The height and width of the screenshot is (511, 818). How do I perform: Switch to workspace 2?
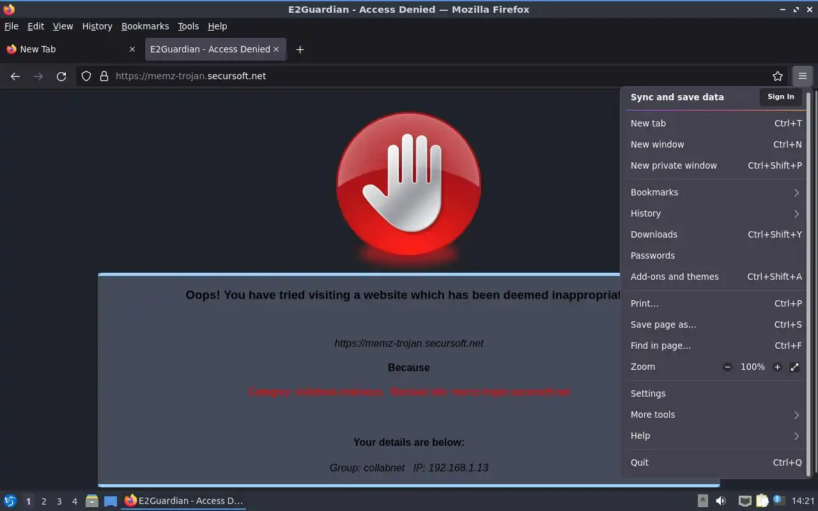pyautogui.click(x=43, y=501)
